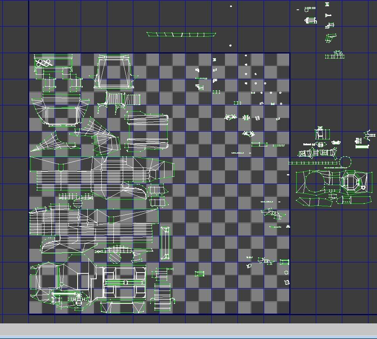Select the tiny circle shell near tile's right border
The height and width of the screenshot is (339, 377).
click(286, 273)
